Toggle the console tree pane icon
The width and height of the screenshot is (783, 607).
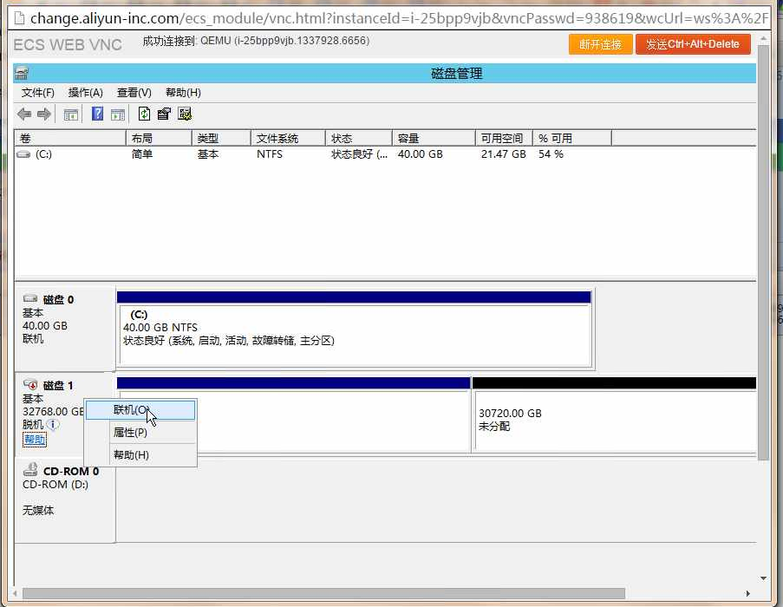click(71, 114)
